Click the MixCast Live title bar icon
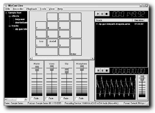 pyautogui.click(x=6, y=5)
